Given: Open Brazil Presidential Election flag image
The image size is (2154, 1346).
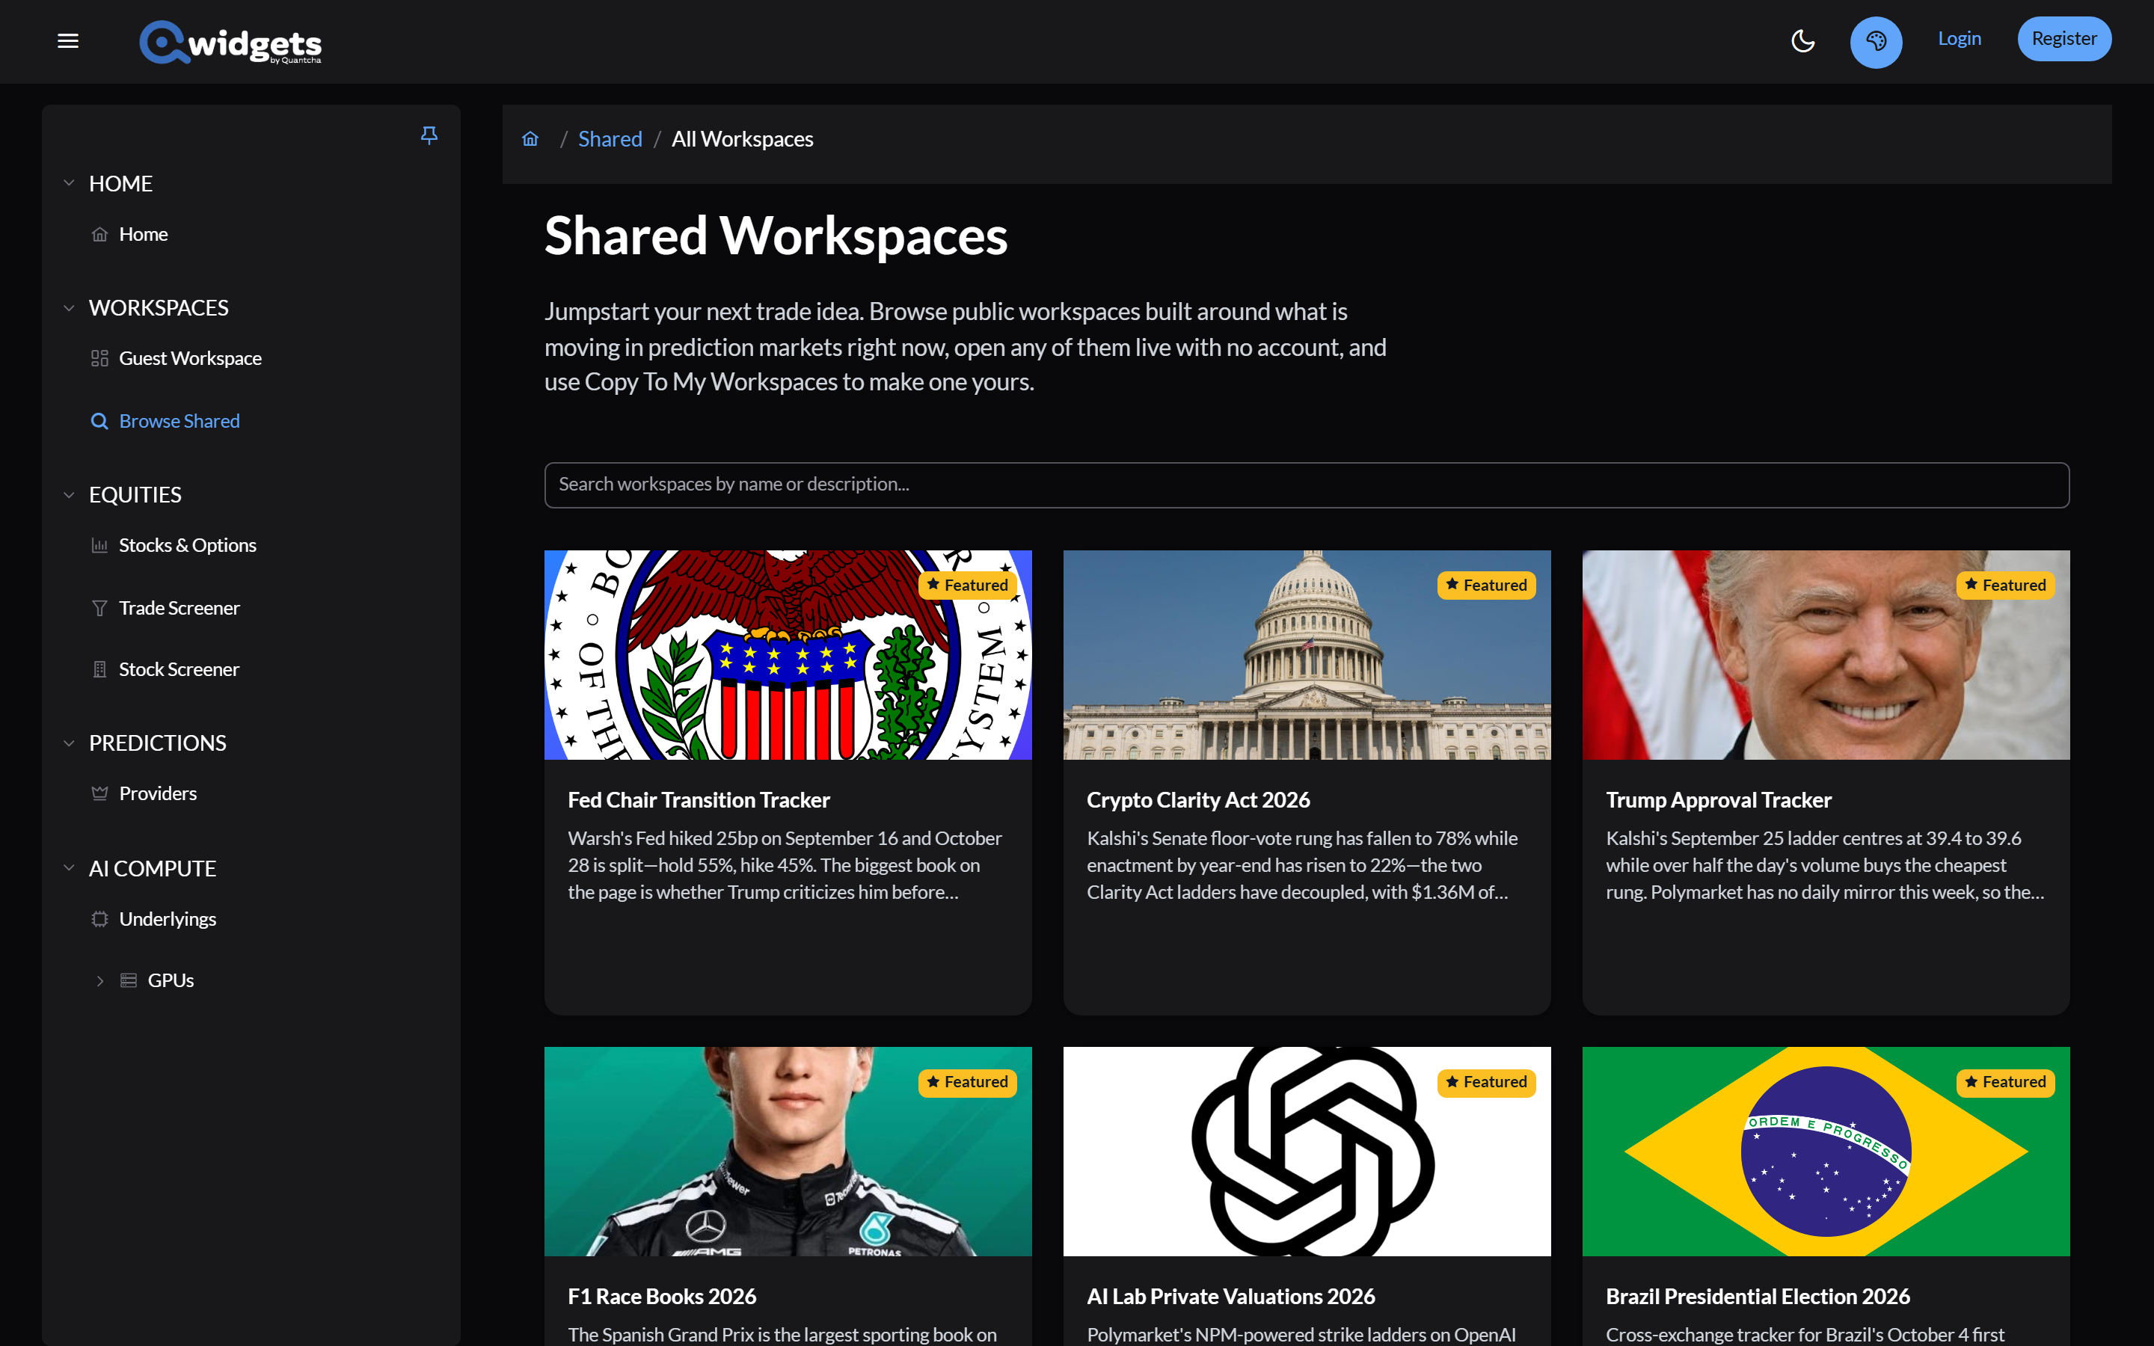Looking at the screenshot, I should click(1826, 1151).
